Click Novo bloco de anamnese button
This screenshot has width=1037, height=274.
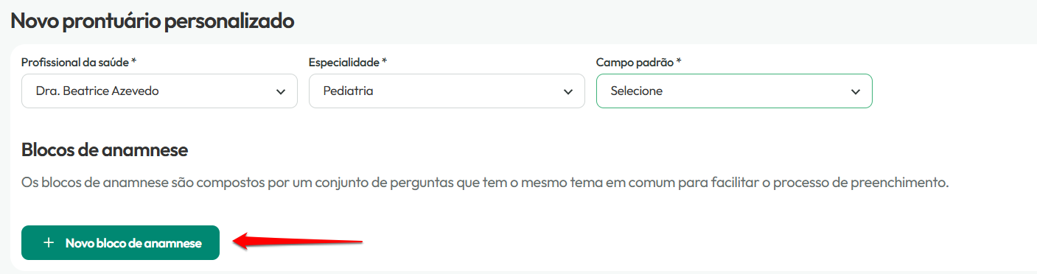tap(121, 243)
